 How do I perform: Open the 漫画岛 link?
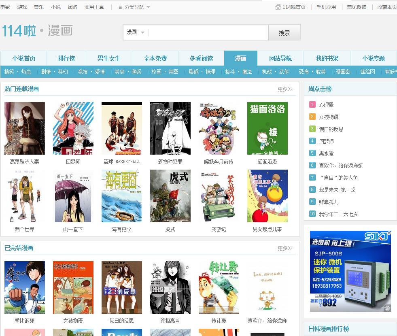pyautogui.click(x=343, y=72)
